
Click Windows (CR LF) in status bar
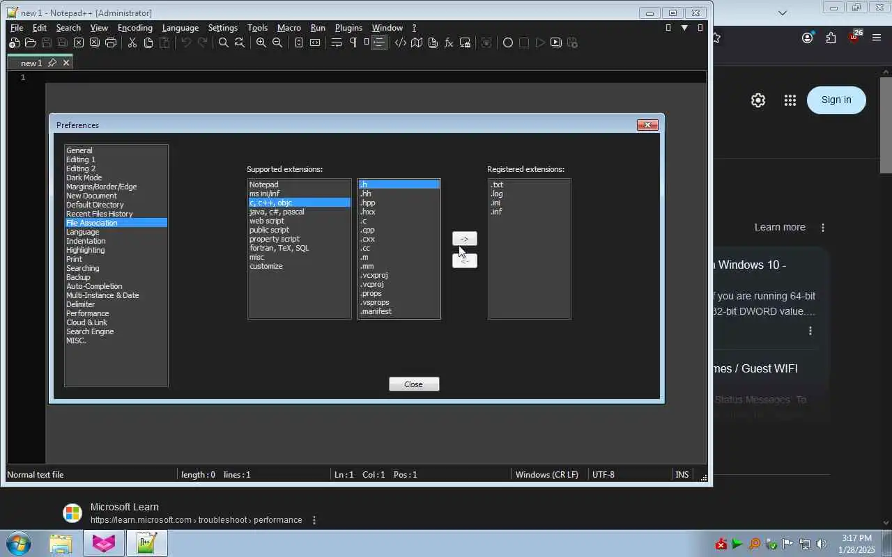point(547,475)
